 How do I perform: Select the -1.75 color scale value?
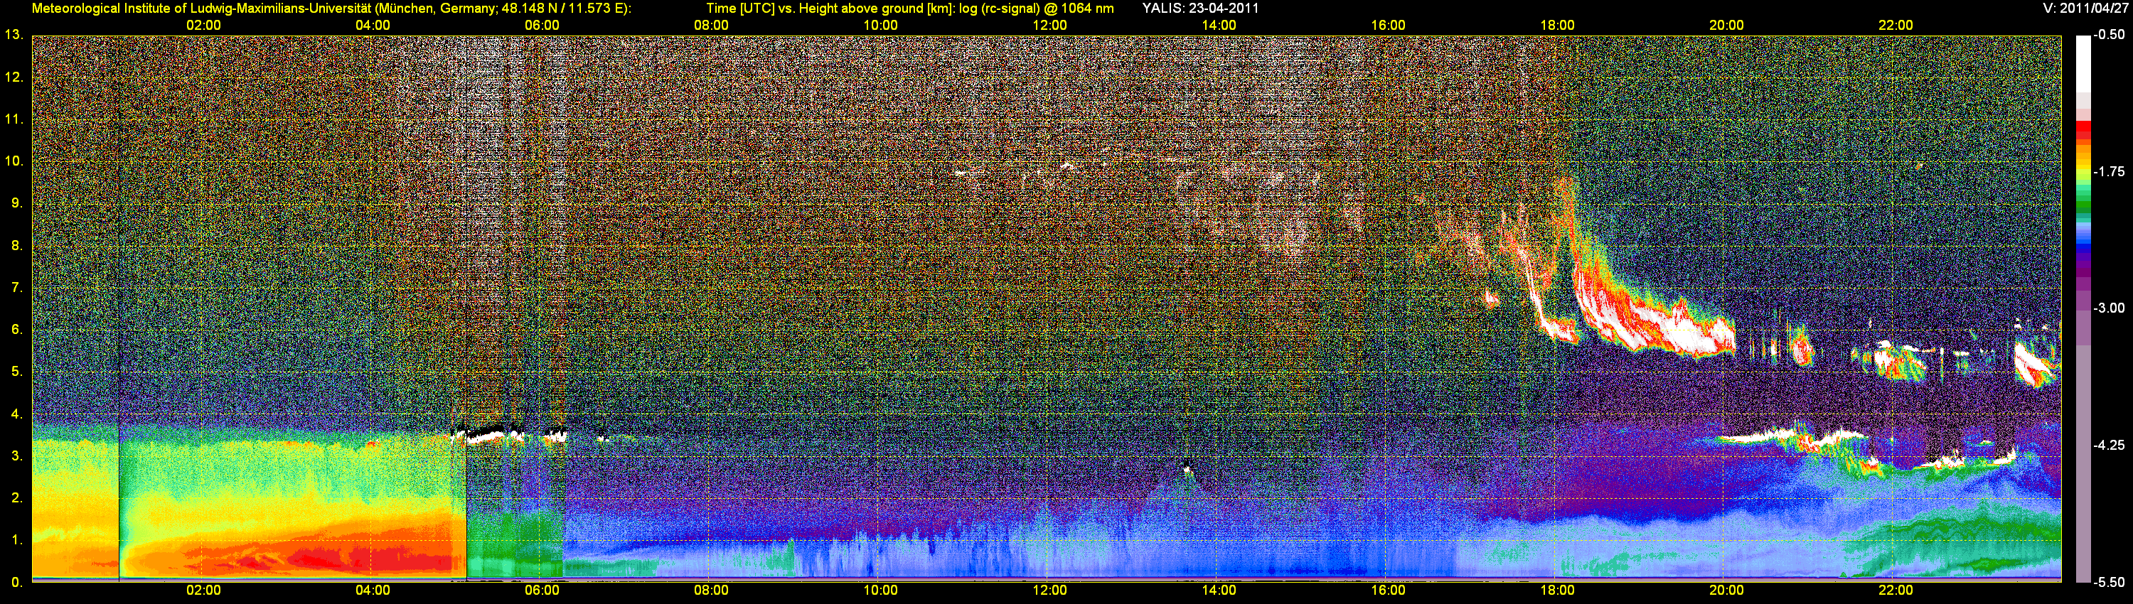click(2108, 171)
